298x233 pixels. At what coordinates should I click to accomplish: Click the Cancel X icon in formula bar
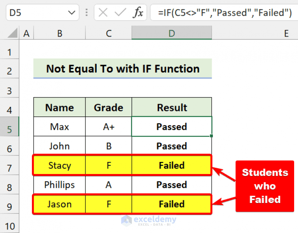click(x=103, y=13)
